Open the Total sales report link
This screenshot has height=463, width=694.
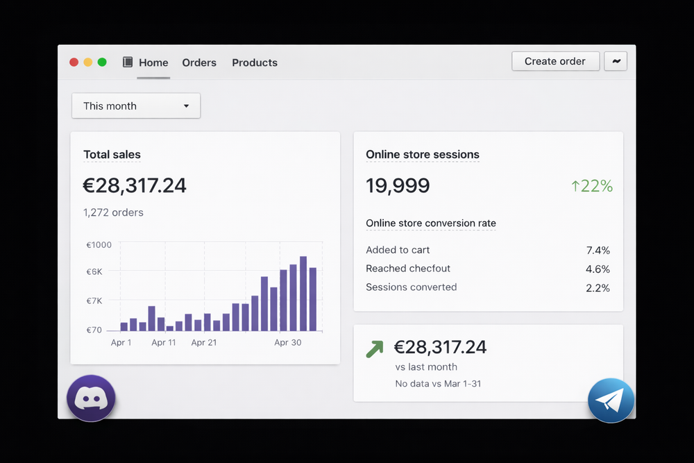click(112, 155)
